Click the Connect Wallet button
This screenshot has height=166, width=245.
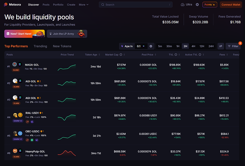pyautogui.click(x=231, y=5)
